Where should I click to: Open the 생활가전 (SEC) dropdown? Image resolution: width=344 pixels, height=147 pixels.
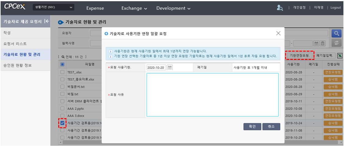click(x=54, y=7)
